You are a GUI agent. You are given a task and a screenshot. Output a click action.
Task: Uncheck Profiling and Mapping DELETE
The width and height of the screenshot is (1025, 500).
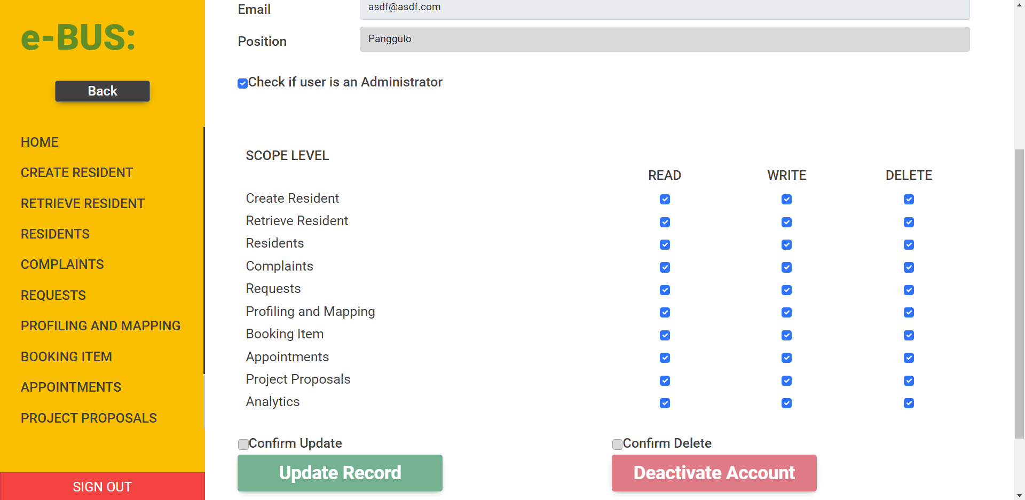[909, 313]
